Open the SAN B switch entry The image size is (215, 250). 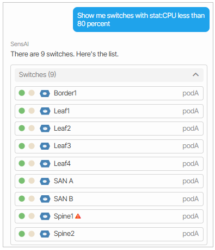click(x=109, y=199)
